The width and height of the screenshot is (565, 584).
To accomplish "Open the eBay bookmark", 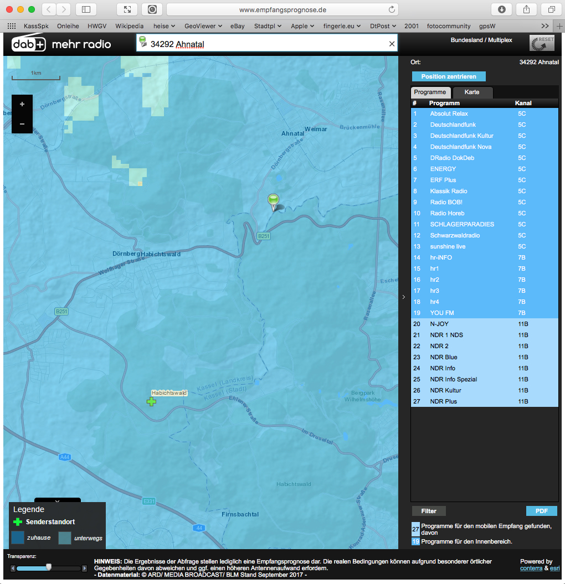I will [x=238, y=26].
